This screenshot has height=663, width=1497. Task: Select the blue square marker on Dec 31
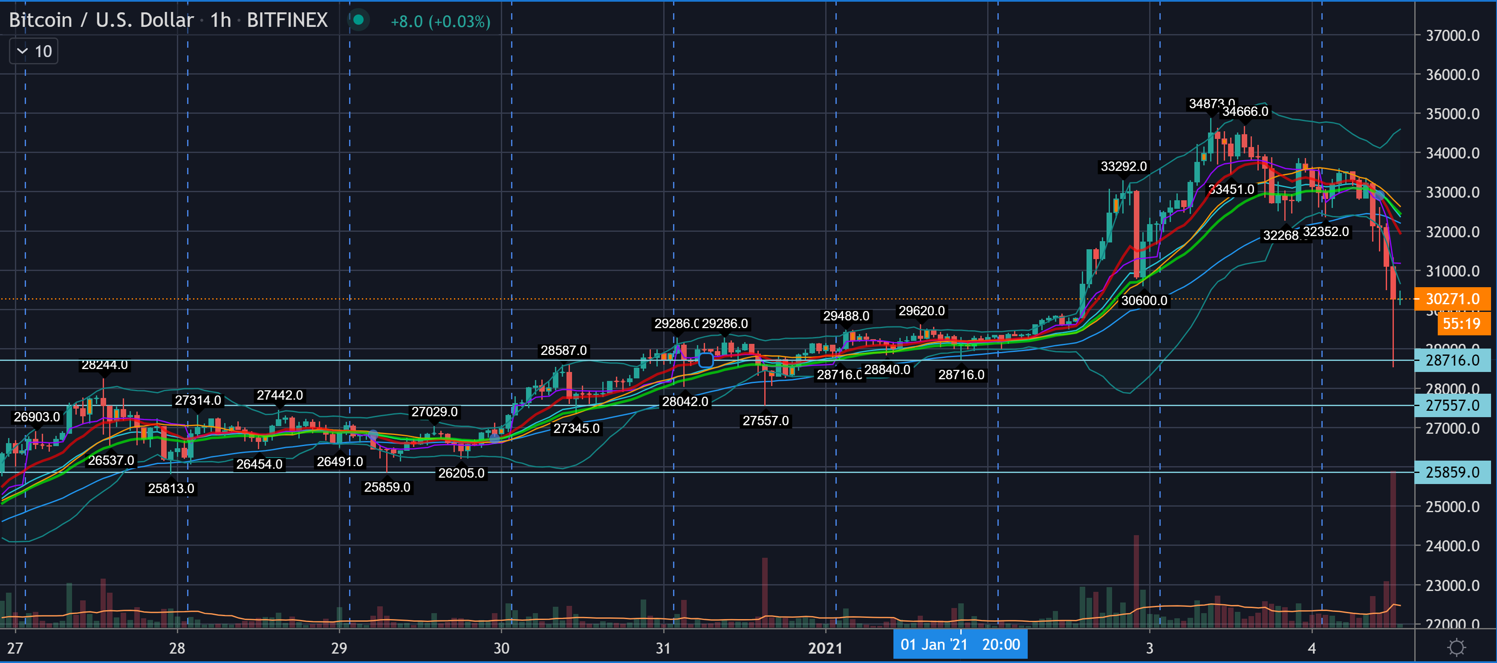coord(705,360)
